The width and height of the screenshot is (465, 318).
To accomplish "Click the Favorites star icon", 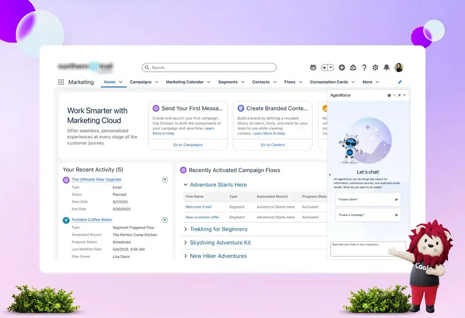I will pyautogui.click(x=325, y=67).
